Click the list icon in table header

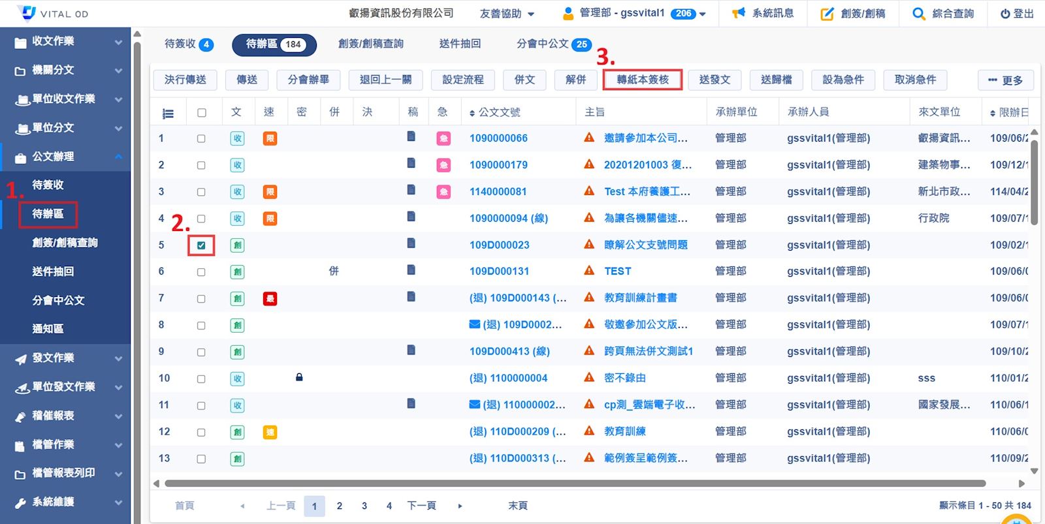tap(168, 114)
